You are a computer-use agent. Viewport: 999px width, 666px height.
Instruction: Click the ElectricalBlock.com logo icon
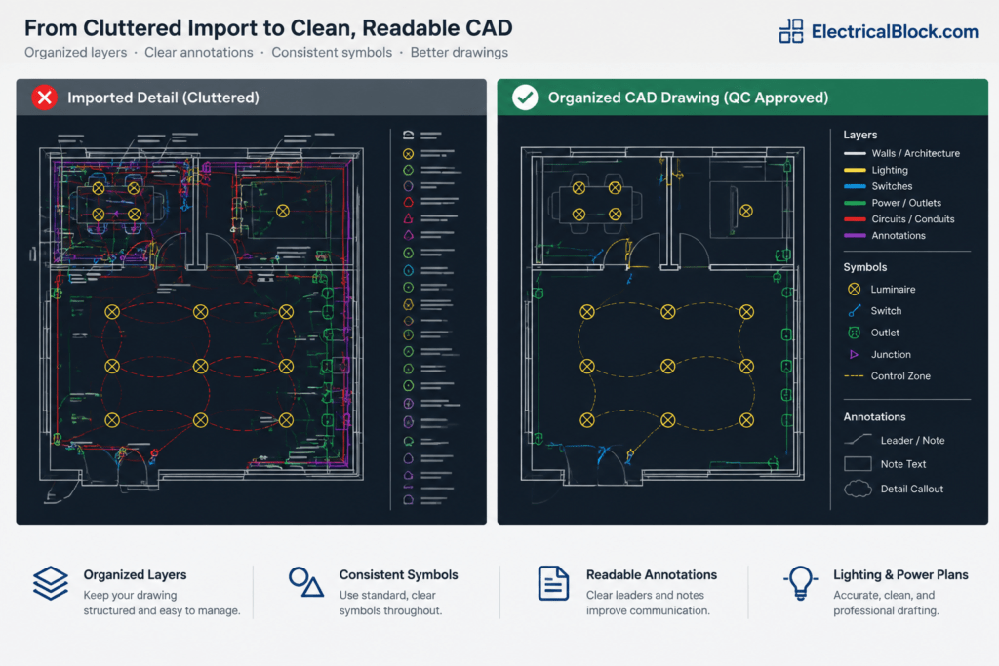(790, 30)
